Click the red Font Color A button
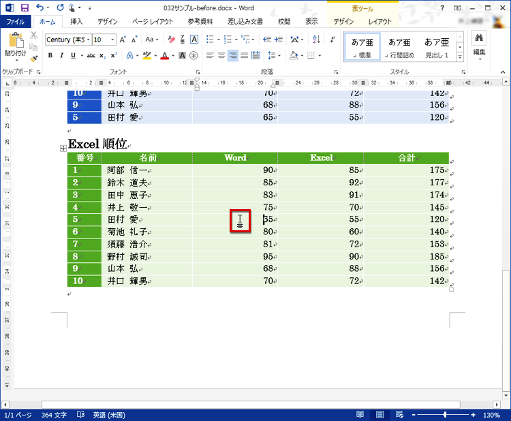The image size is (511, 421). (x=165, y=56)
